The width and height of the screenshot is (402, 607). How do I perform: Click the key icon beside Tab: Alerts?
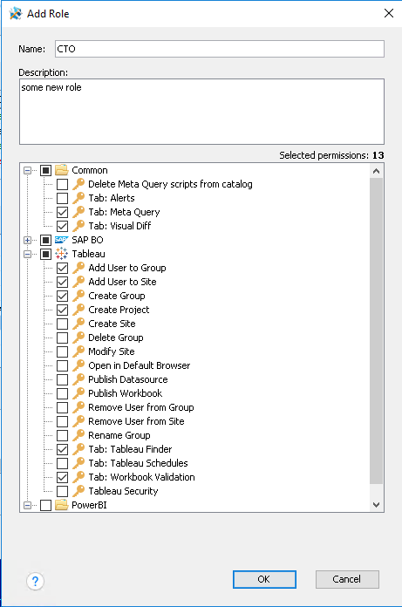tap(78, 198)
